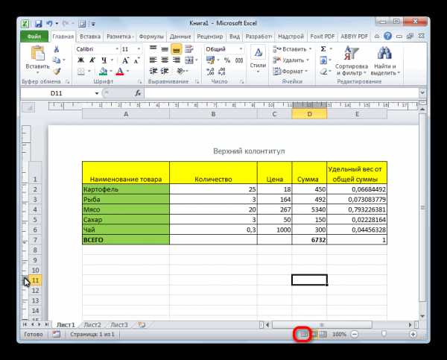Open the Стили styles dropdown
Screen dimensions: 447x360
click(x=258, y=60)
